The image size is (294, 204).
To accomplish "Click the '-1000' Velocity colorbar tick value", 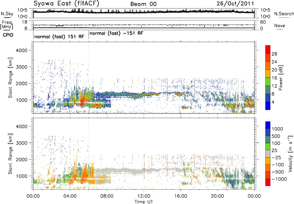I will click(279, 179).
